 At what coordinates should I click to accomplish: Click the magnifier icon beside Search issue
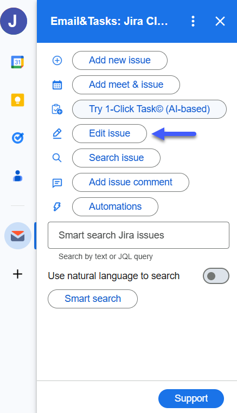(x=57, y=158)
